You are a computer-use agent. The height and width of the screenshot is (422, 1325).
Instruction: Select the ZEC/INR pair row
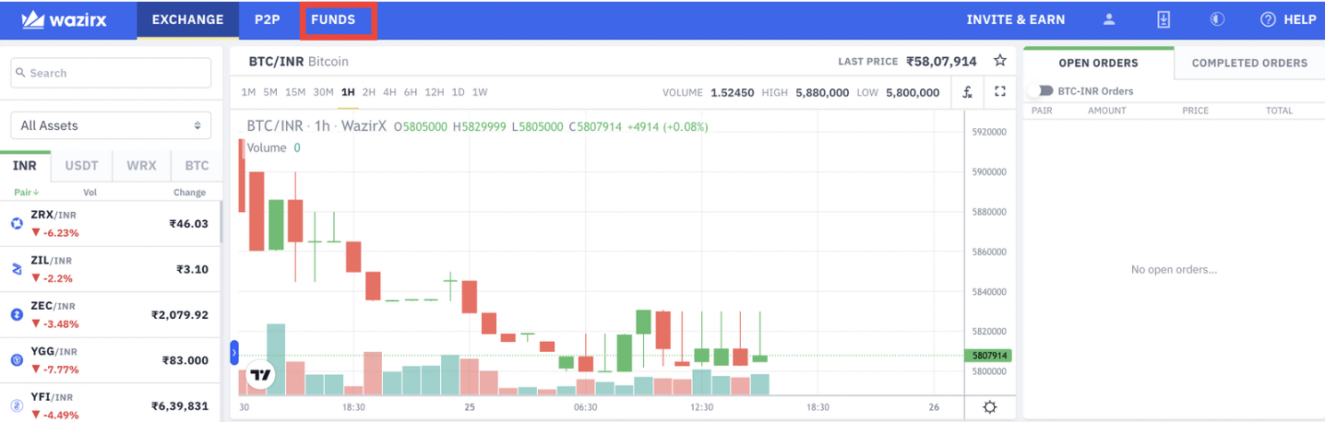(x=110, y=315)
